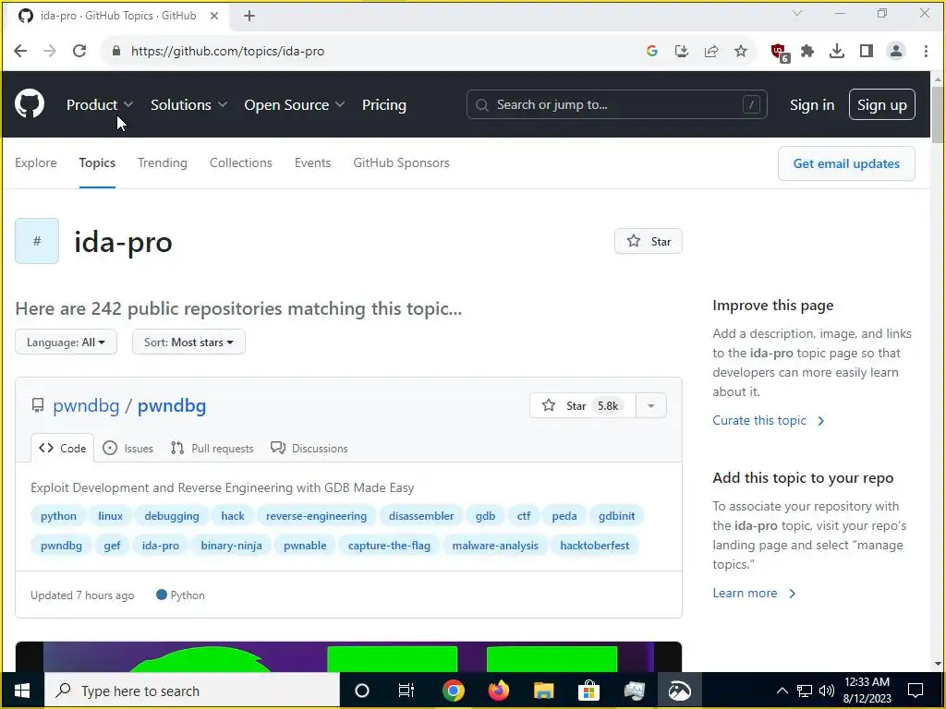
Task: Open Microsoft Store from the taskbar
Action: 588,691
